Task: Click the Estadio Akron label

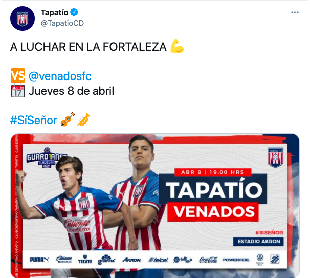Action: (258, 242)
